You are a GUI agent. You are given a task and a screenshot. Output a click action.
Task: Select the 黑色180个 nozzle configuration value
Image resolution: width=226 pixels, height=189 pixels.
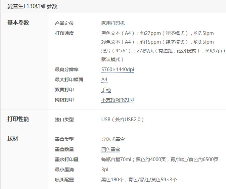coord(139,180)
